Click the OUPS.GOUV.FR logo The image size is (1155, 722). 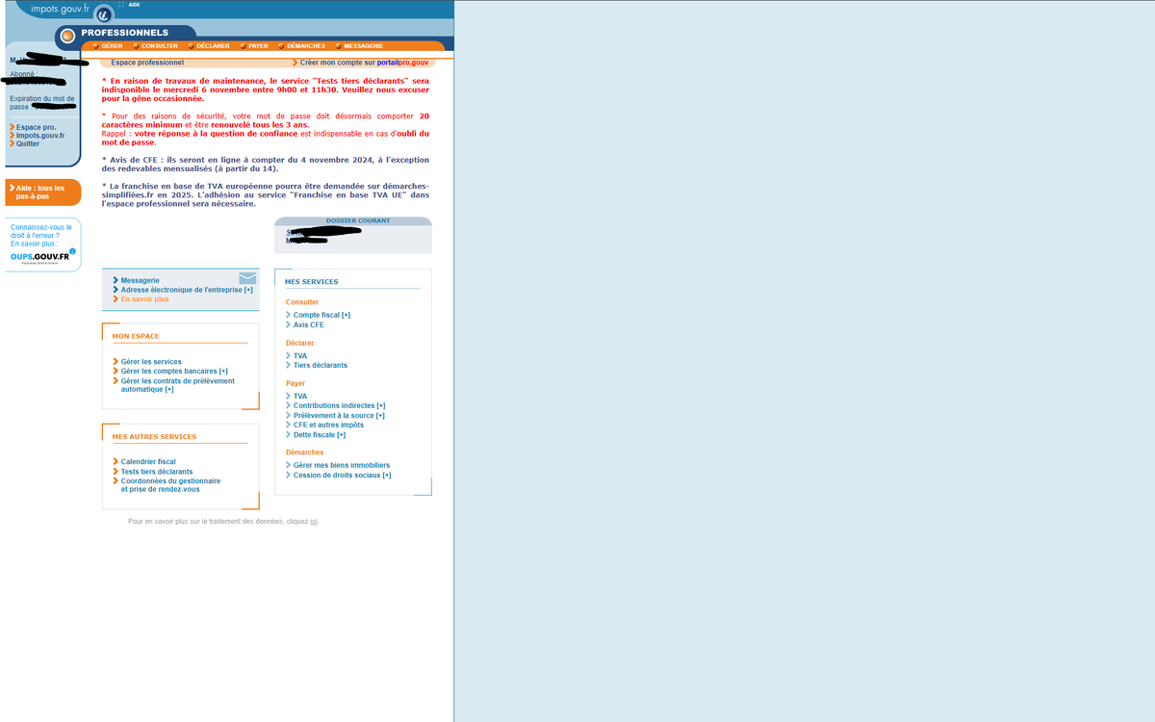(x=42, y=257)
